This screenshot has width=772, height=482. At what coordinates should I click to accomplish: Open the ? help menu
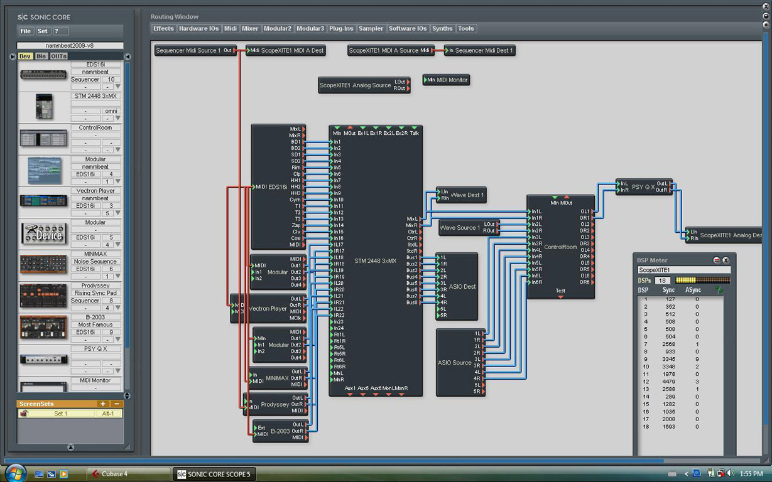(60, 31)
